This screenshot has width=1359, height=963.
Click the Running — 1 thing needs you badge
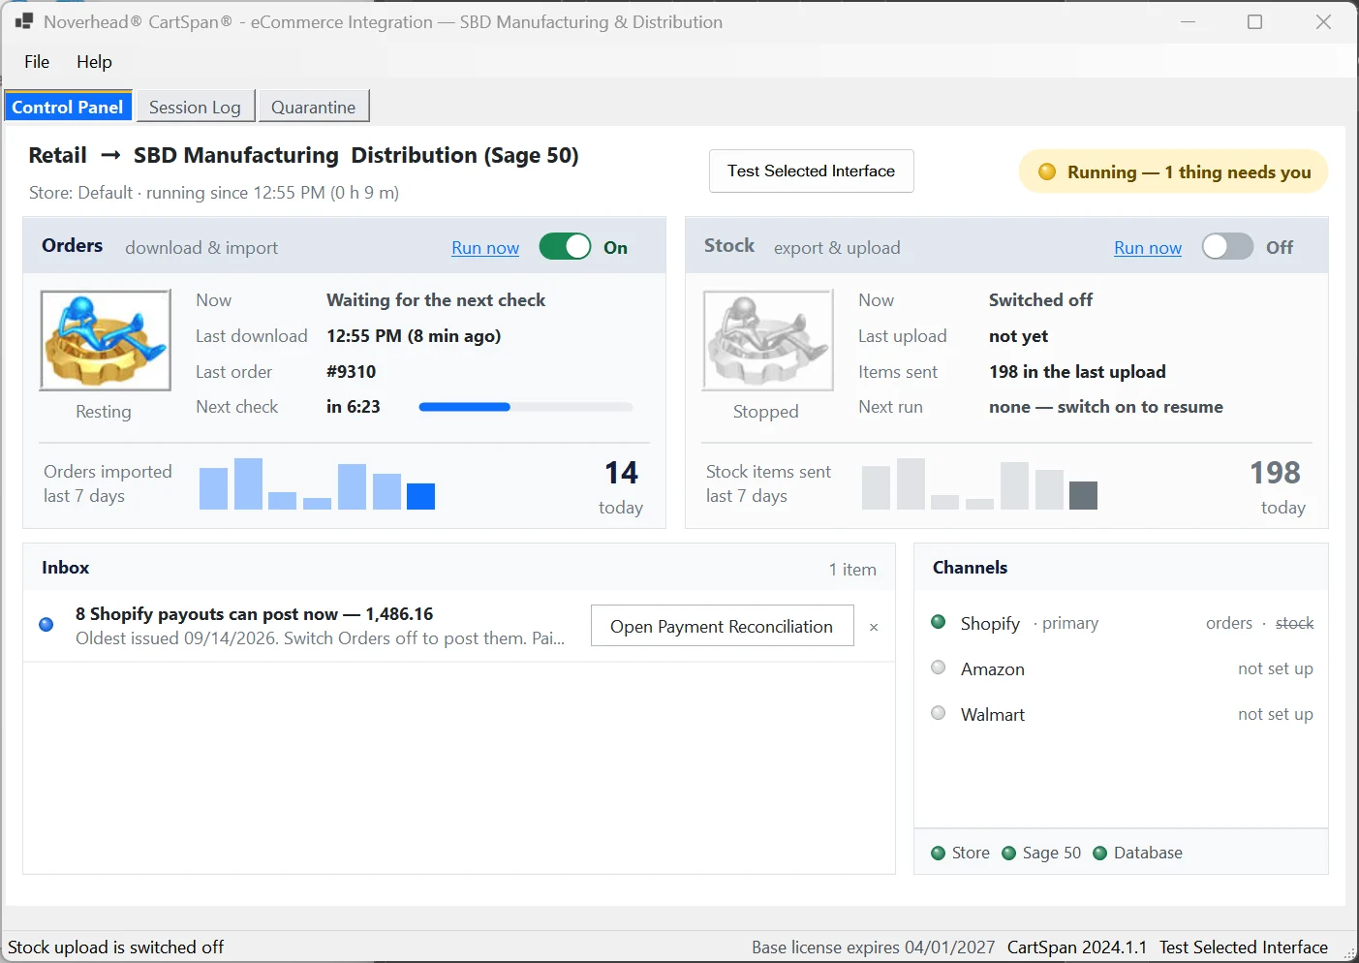click(1173, 171)
